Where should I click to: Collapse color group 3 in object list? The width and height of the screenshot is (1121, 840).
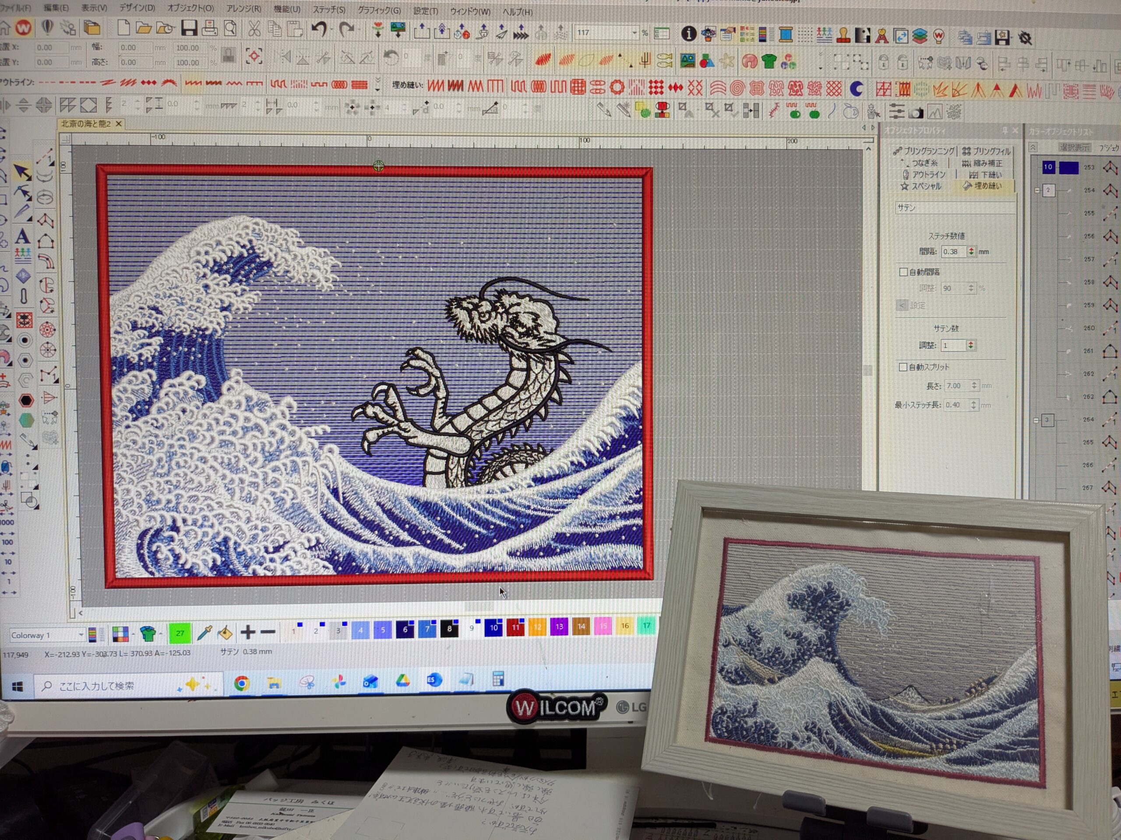1036,420
